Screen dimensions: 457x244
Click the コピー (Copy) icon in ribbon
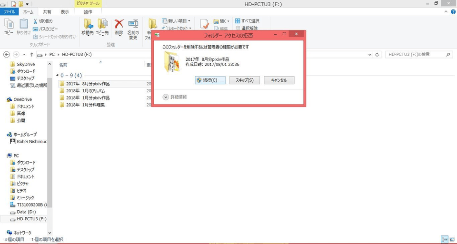(x=9, y=27)
